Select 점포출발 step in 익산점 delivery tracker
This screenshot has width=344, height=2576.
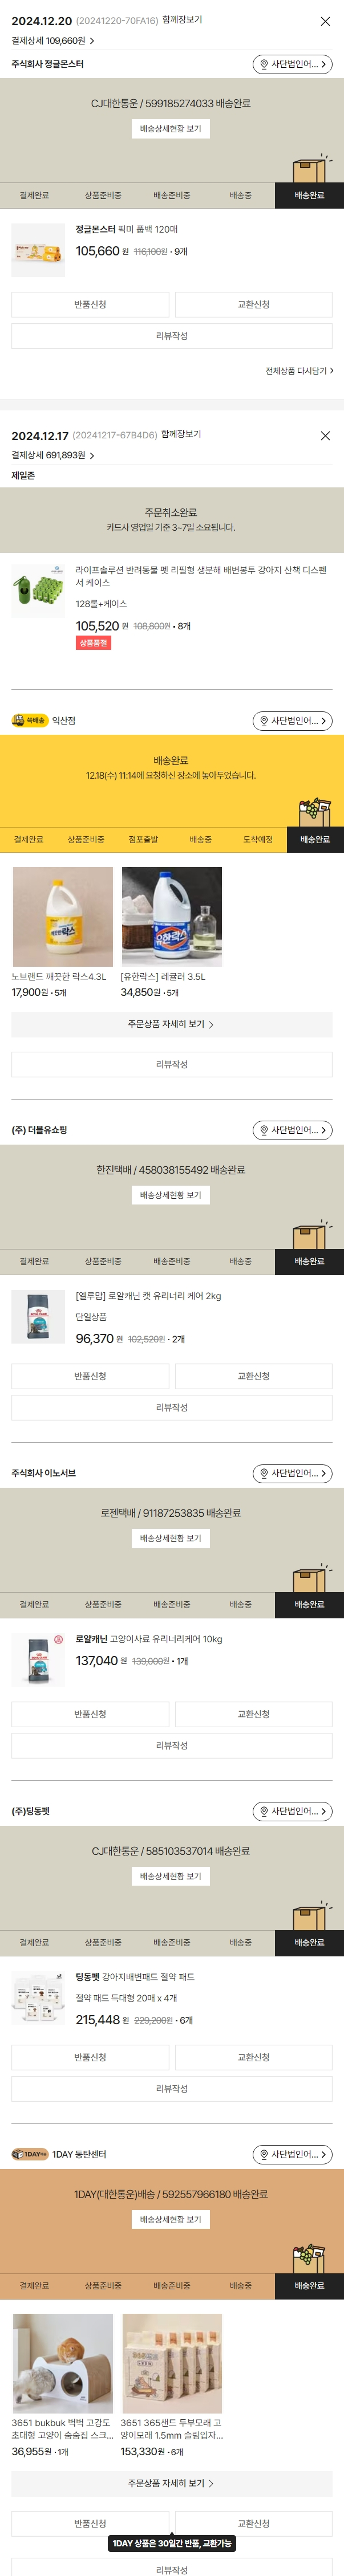pyautogui.click(x=143, y=840)
